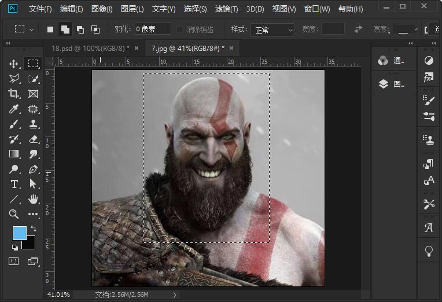This screenshot has height=302, width=442.
Task: Collapse the Channels/Layers panel column arrows
Action: [x=411, y=43]
